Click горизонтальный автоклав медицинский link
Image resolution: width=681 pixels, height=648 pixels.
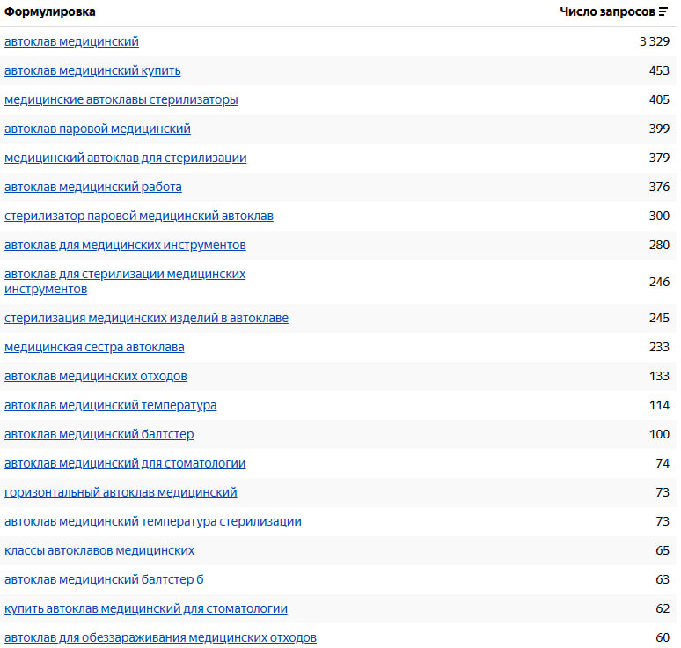tap(121, 492)
